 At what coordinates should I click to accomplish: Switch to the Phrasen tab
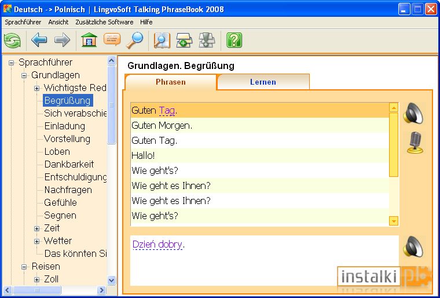pos(171,82)
